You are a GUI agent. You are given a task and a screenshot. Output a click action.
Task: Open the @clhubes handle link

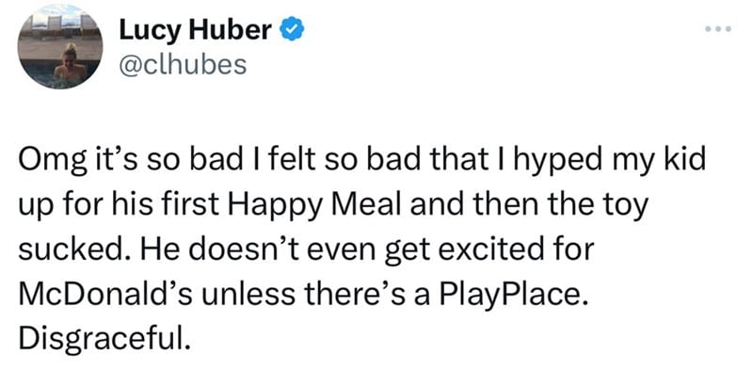tap(182, 65)
